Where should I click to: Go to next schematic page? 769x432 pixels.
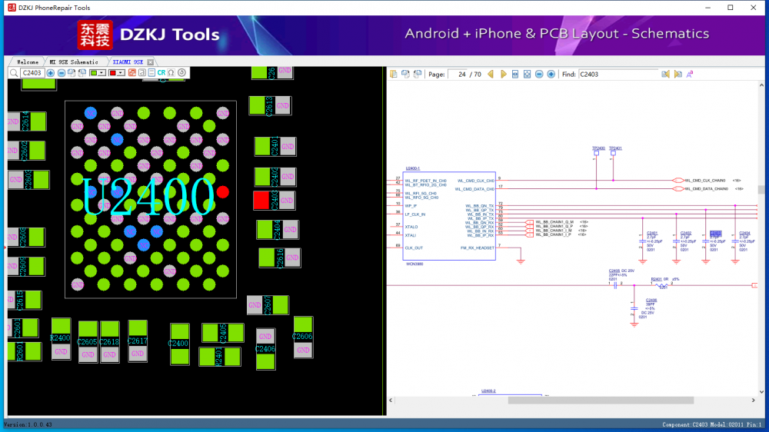pos(504,75)
